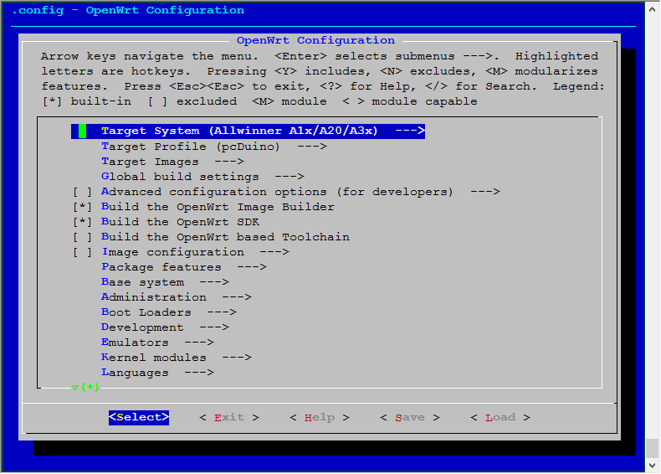The height and width of the screenshot is (474, 661).
Task: Click the Image configuration label
Action: [x=173, y=252]
